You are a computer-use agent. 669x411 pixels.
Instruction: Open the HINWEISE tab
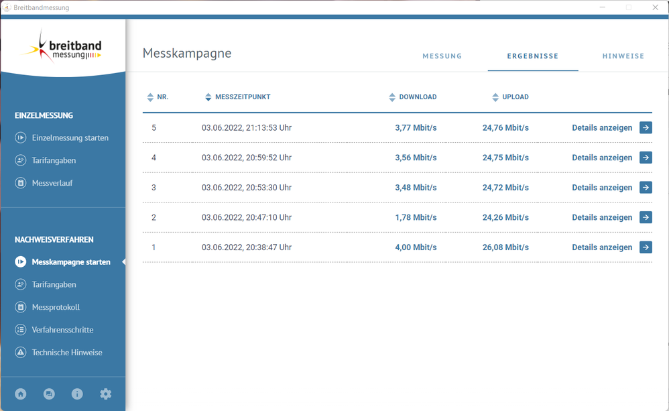[x=623, y=56]
